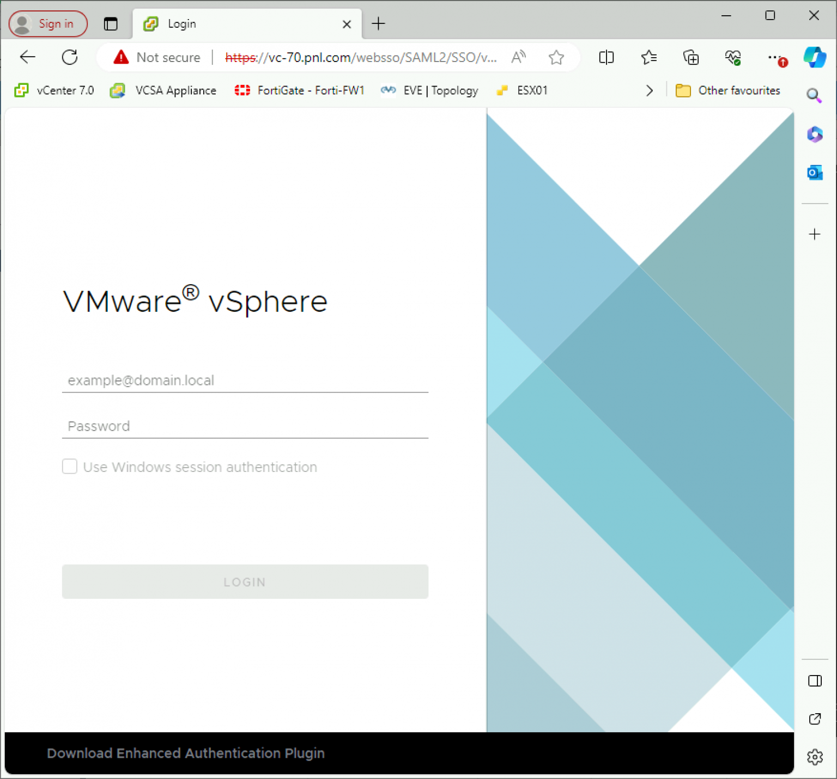Screen dimensions: 837x779
Task: Expand the hidden favourites bar chevron
Action: tap(649, 90)
